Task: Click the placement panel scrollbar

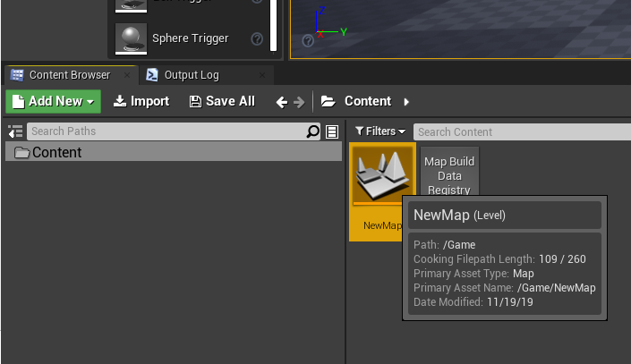Action: click(273, 25)
